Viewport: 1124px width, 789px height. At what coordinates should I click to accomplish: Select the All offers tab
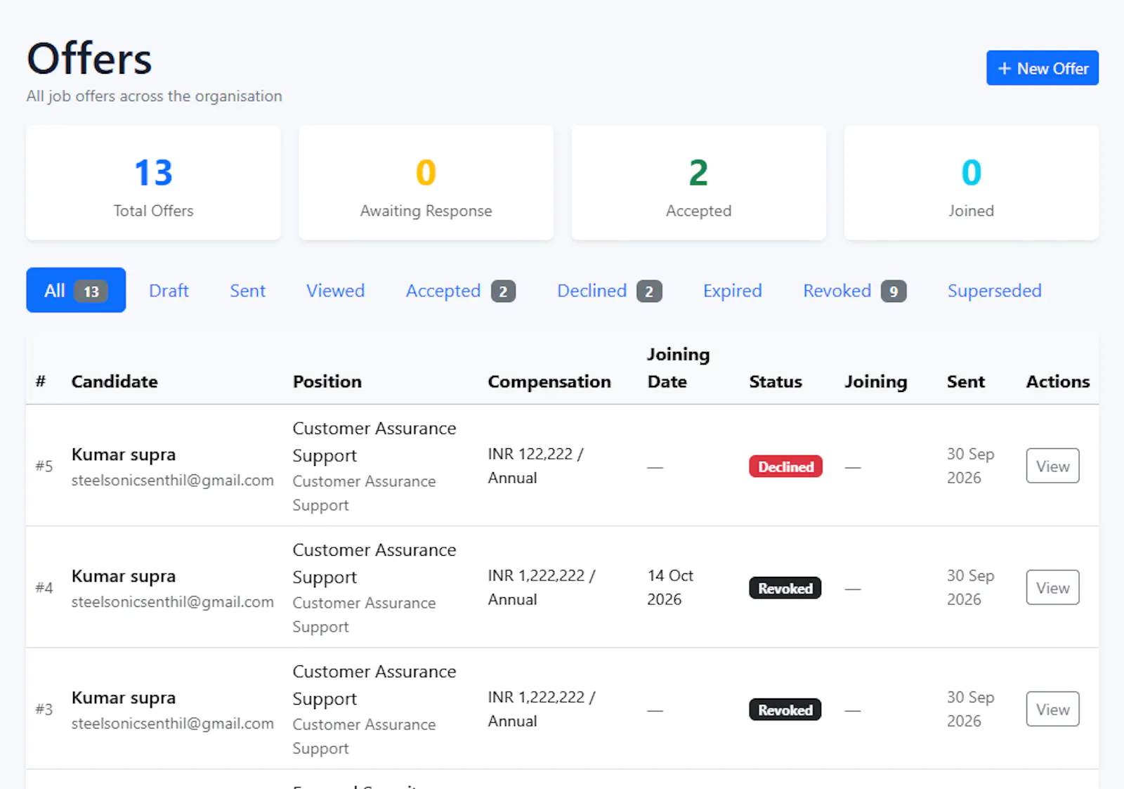pyautogui.click(x=76, y=290)
